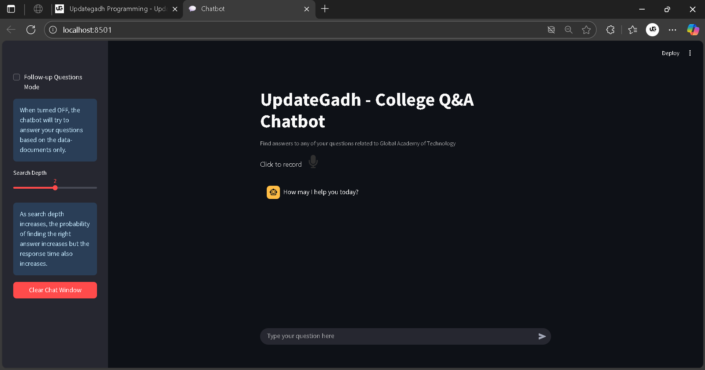Click the UG profile avatar icon
The height and width of the screenshot is (370, 705).
652,30
